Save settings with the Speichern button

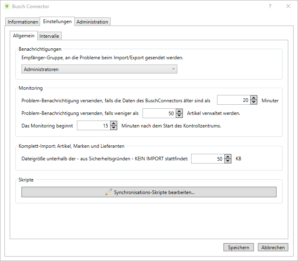[x=238, y=248]
